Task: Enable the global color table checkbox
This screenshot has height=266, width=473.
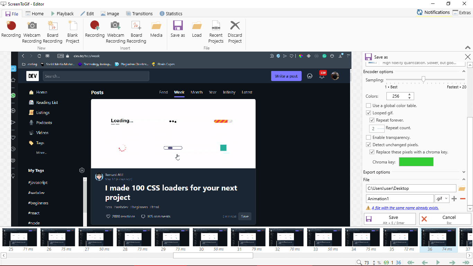Action: pos(368,106)
